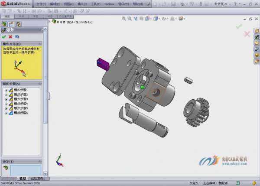Click the large red X in viewport corner

tap(247, 34)
